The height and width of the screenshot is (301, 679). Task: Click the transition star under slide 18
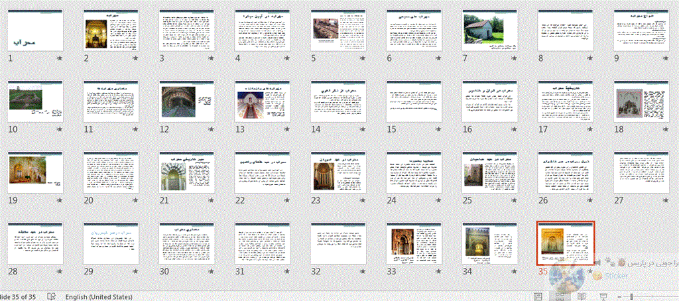(x=664, y=129)
